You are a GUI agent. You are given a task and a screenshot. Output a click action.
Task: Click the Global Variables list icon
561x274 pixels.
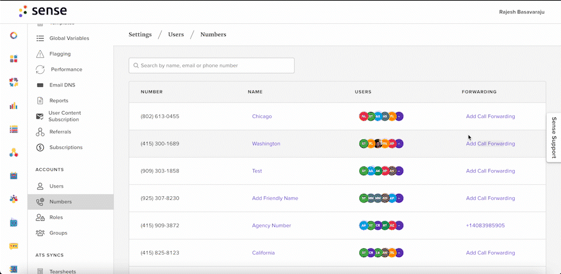coord(40,38)
